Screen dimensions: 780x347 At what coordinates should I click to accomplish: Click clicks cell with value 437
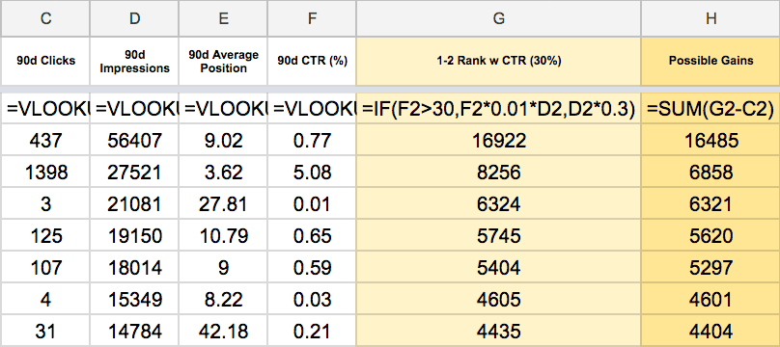pos(45,140)
